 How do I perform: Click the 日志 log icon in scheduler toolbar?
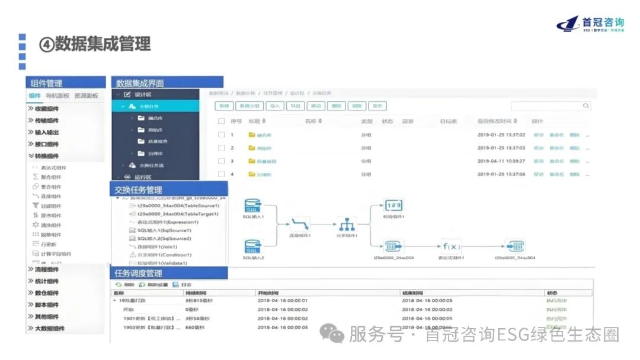[175, 285]
